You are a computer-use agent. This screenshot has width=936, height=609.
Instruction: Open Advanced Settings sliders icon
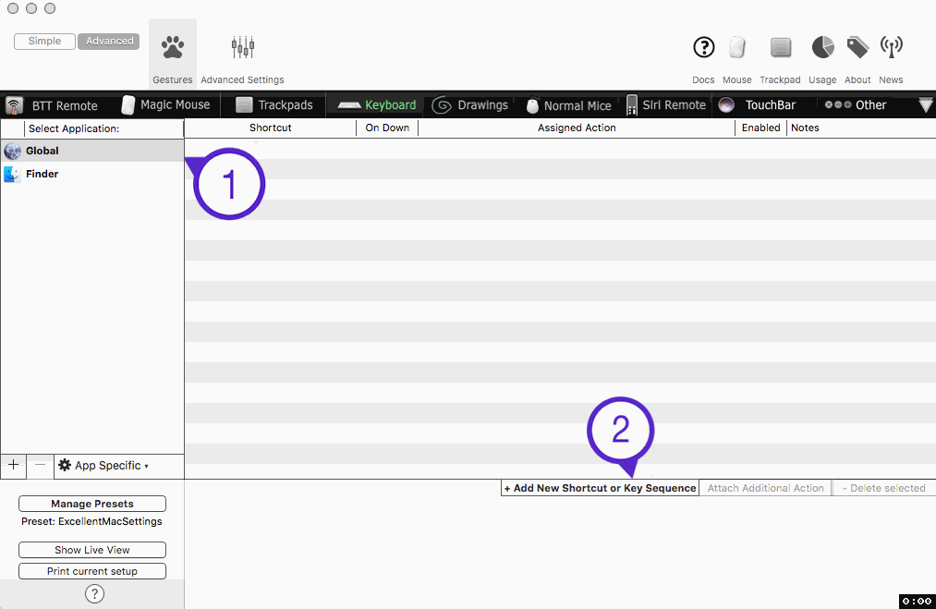(x=242, y=47)
